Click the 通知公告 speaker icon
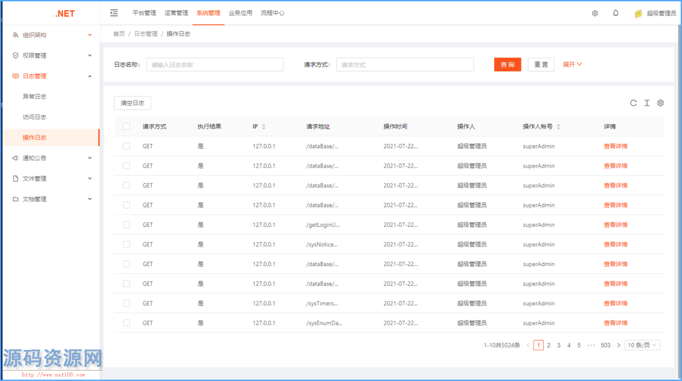 click(x=16, y=158)
